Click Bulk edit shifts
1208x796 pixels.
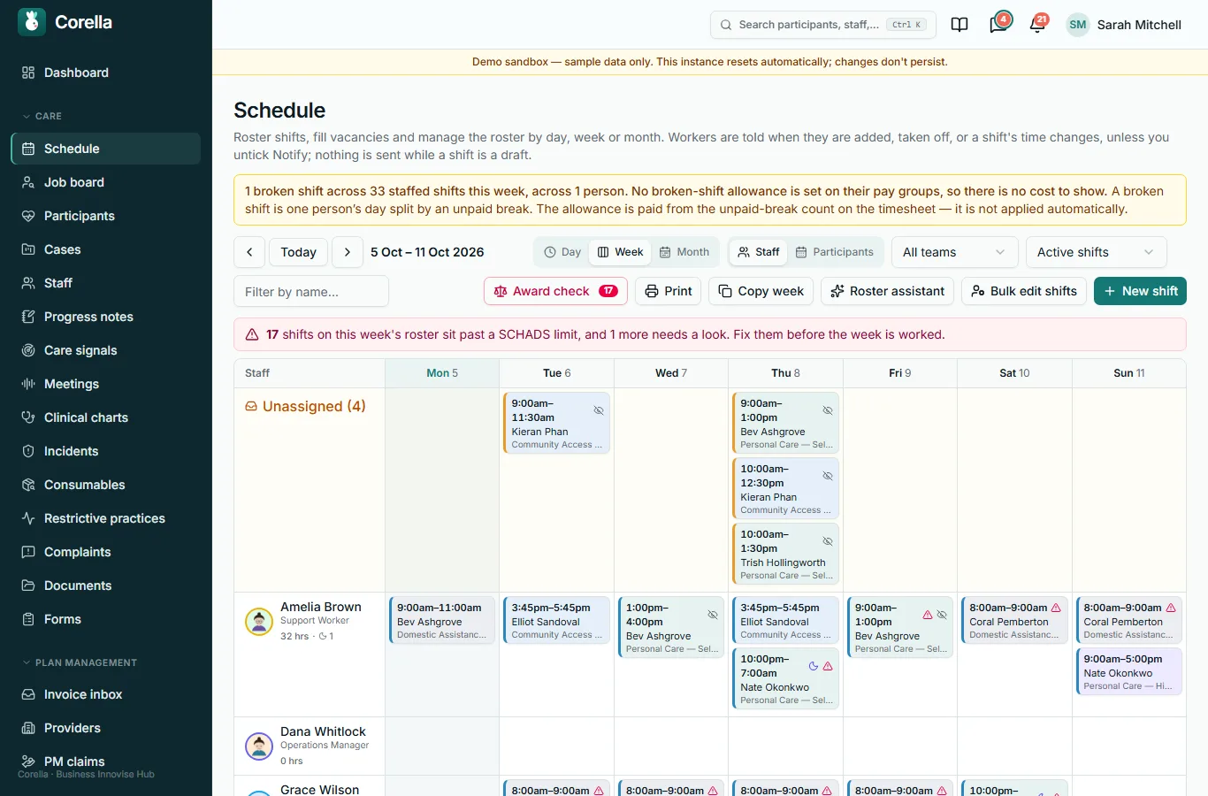(x=1024, y=291)
